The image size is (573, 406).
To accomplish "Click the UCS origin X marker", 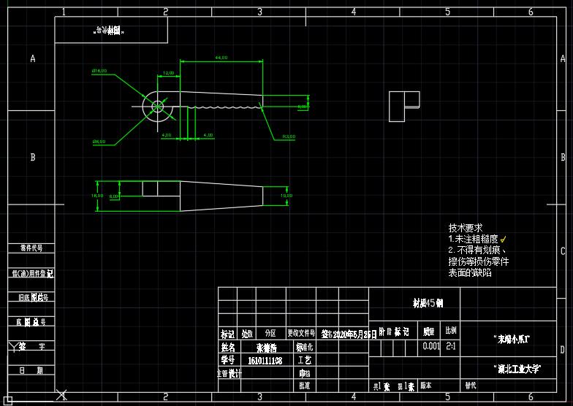I will pos(61,394).
